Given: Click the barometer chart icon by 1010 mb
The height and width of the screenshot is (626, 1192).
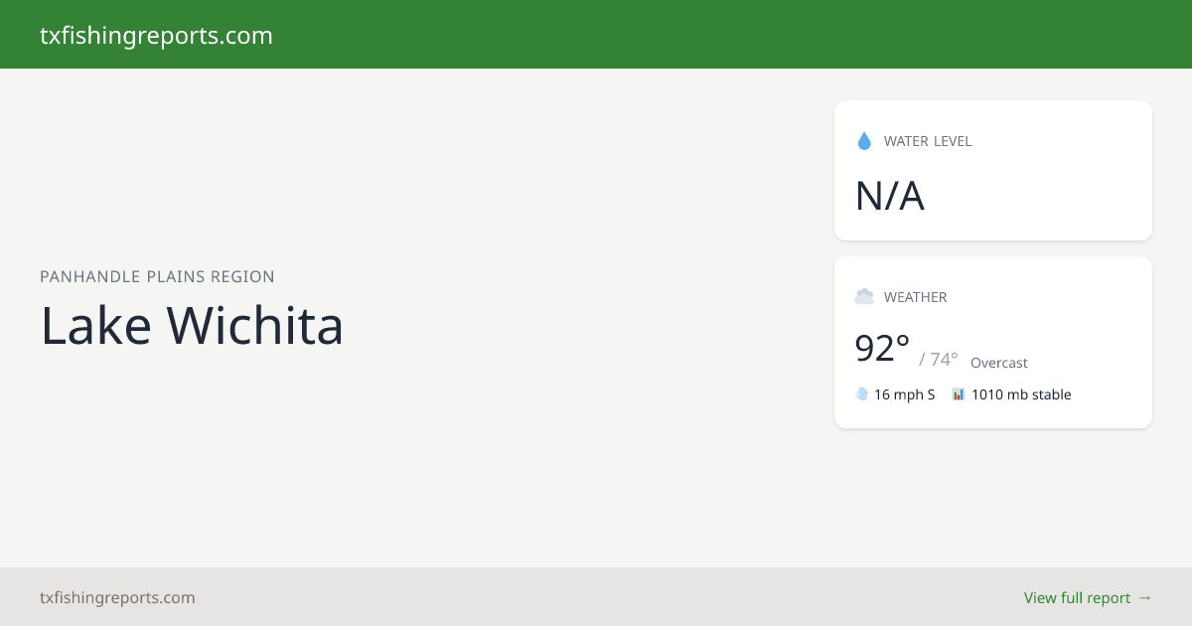Looking at the screenshot, I should [x=959, y=394].
